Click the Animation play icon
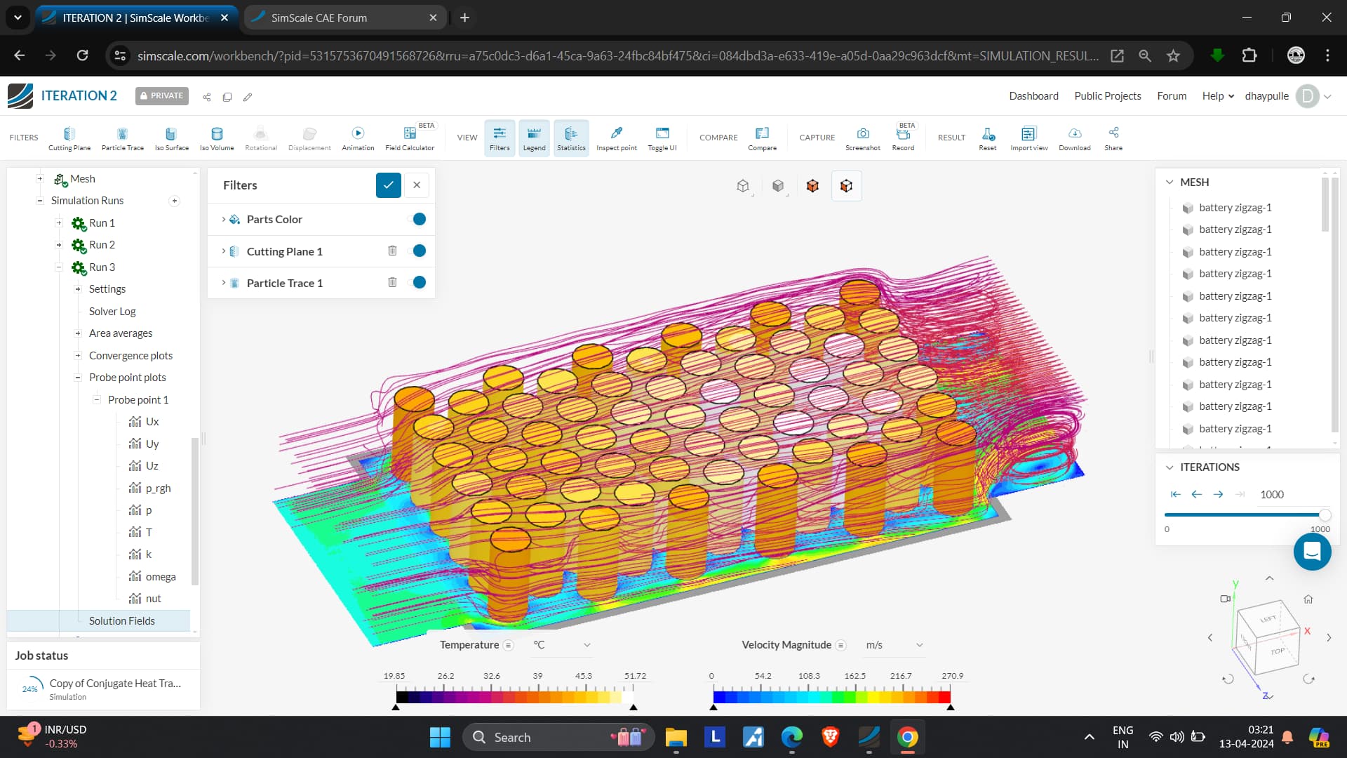 click(x=358, y=133)
